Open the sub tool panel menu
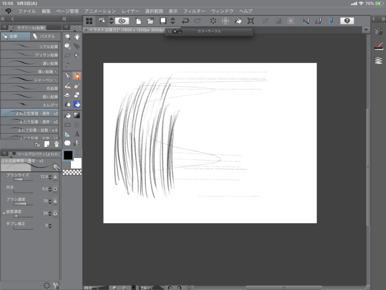 pos(3,27)
